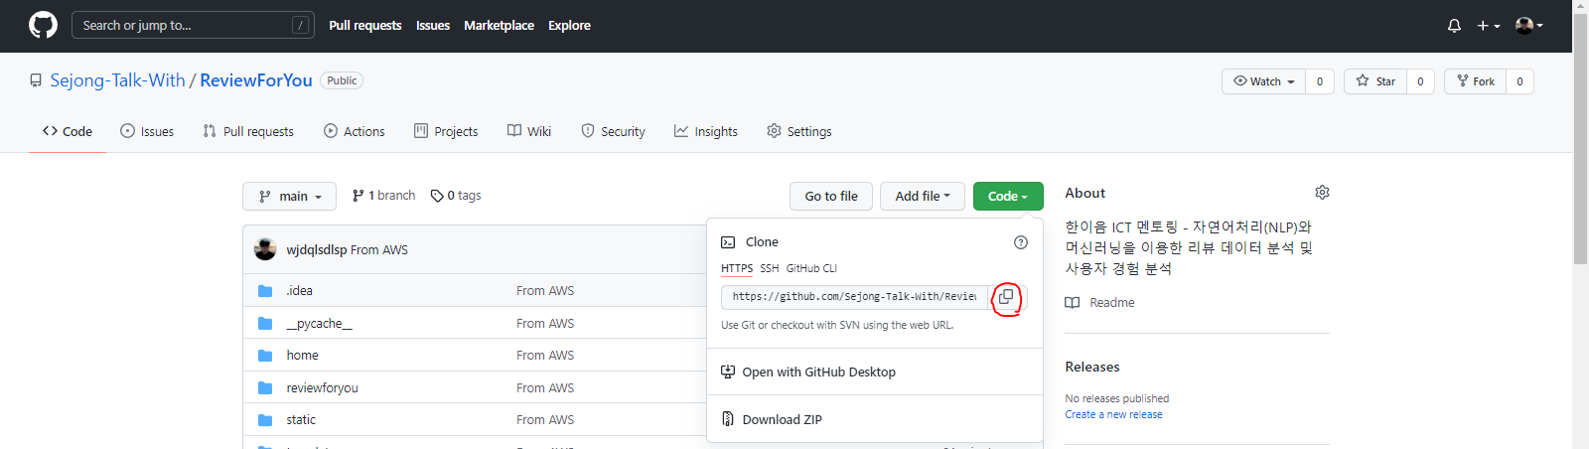Open the Insights tab

click(x=706, y=131)
